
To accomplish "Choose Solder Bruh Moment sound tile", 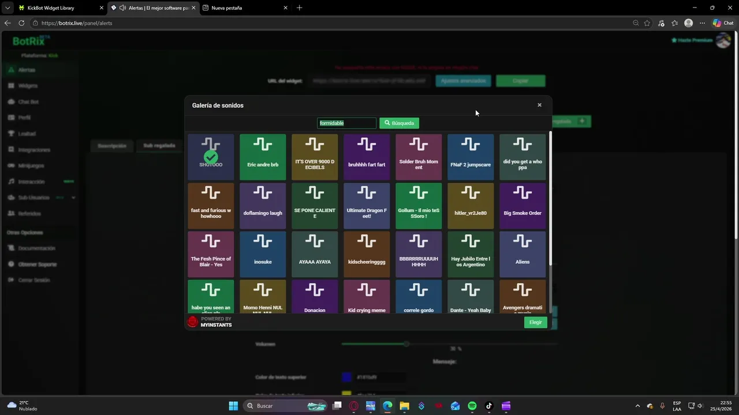I will pos(419,157).
